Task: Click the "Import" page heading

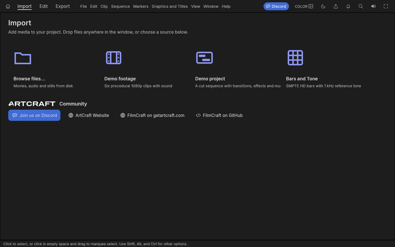Action: point(20,23)
